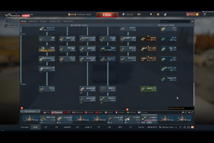Toggle the rightmost checkbox above crew slots
The height and width of the screenshot is (143, 214).
pos(192,112)
